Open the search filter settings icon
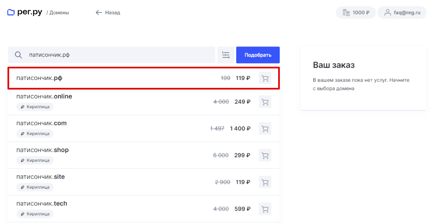 (226, 55)
